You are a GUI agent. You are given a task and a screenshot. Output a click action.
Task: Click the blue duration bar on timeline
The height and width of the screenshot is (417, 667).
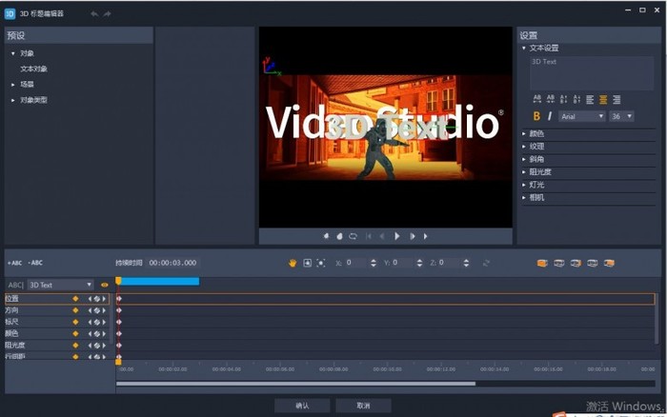(160, 281)
